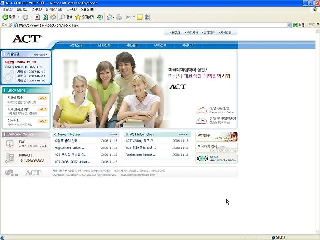The width and height of the screenshot is (320, 240).
Task: Click the 미국 대학 검색 CollegeNET banner
Action: coord(216,147)
